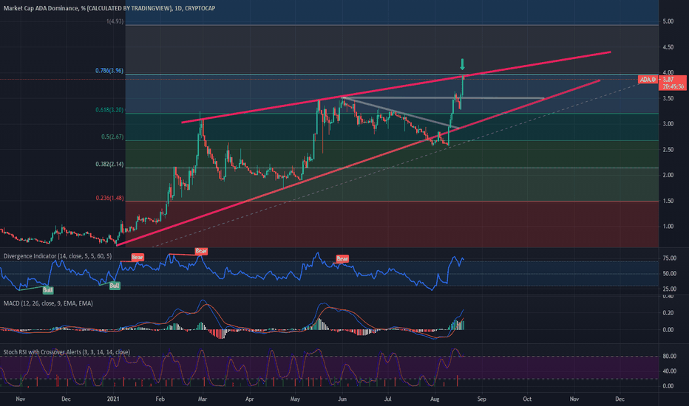Click the Jul label on time axis
This screenshot has height=406, width=689.
(x=388, y=399)
